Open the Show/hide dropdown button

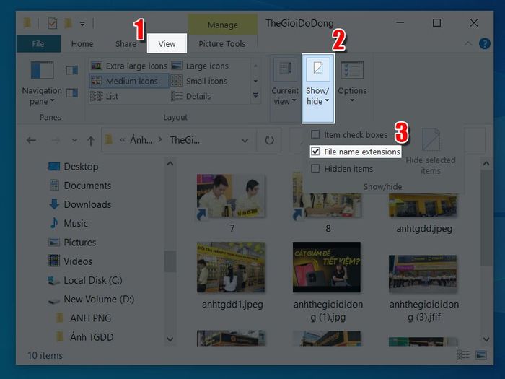pyautogui.click(x=318, y=88)
